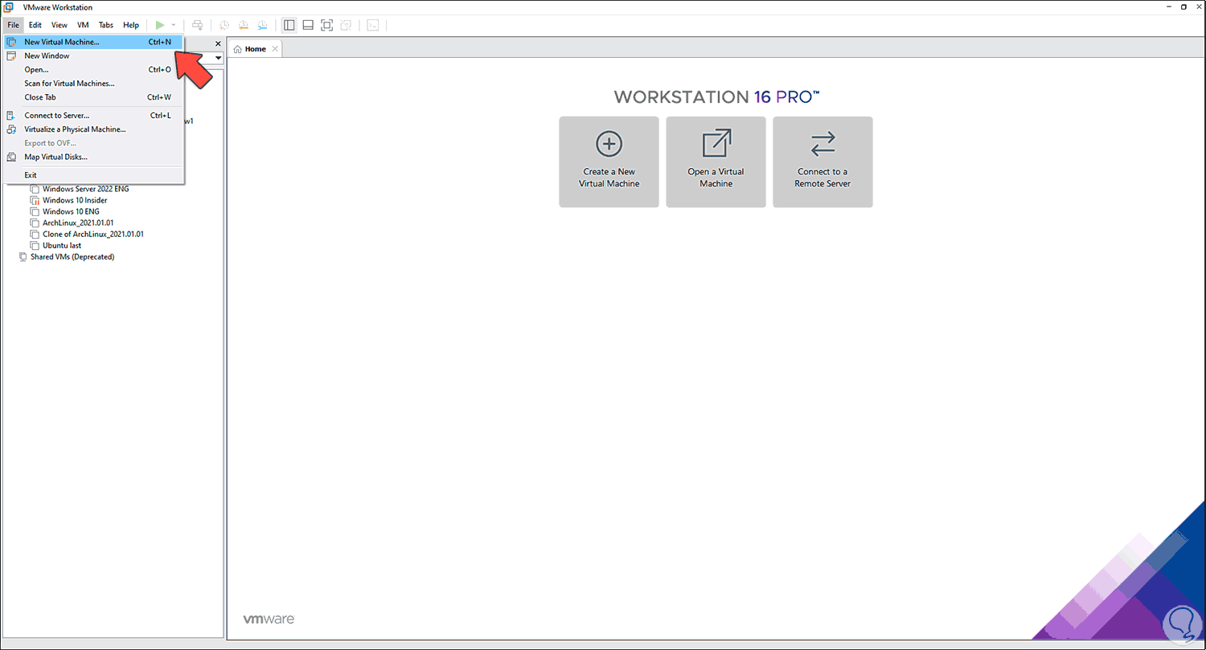Click the Unity mode toolbar icon
Viewport: 1206px width, 650px height.
click(345, 25)
